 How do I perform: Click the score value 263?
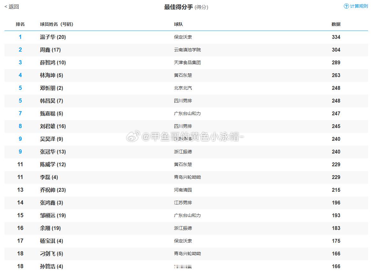[336, 75]
